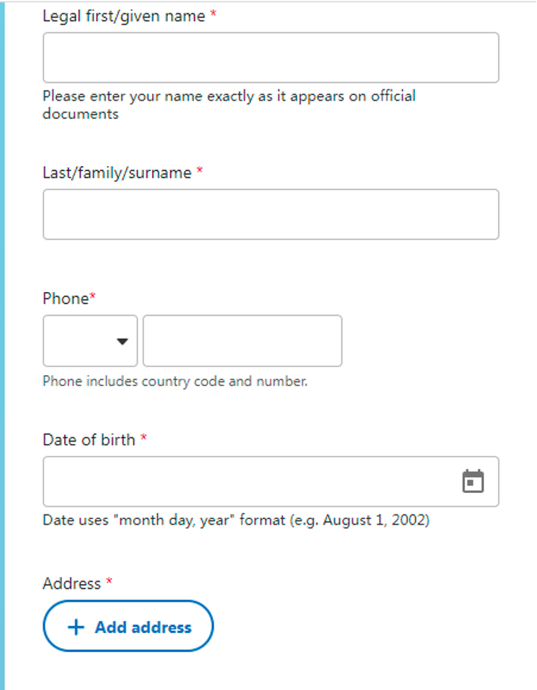Click the red asterisk beside Address
This screenshot has width=537, height=690.
coord(109,582)
